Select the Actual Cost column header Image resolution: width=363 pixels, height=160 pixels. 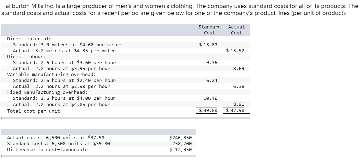coord(236,30)
